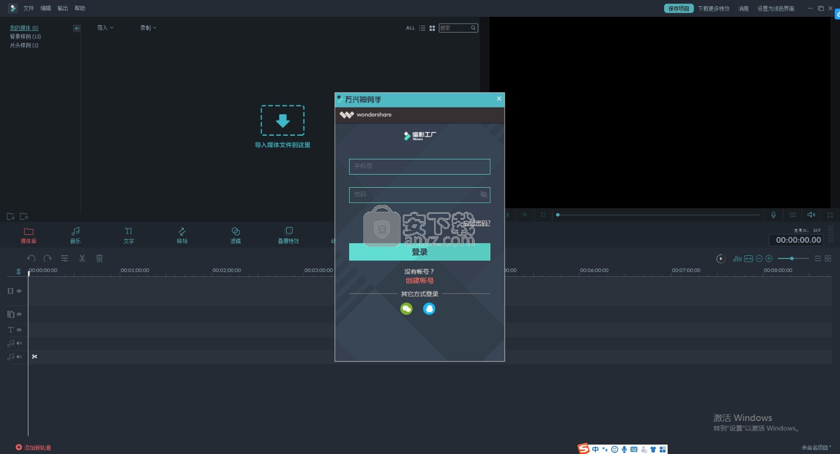Click the zoom-to-fit timeline icon
This screenshot has width=840, height=454.
749,258
